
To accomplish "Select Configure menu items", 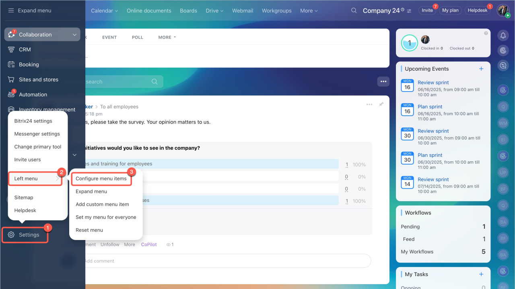I will pyautogui.click(x=101, y=179).
